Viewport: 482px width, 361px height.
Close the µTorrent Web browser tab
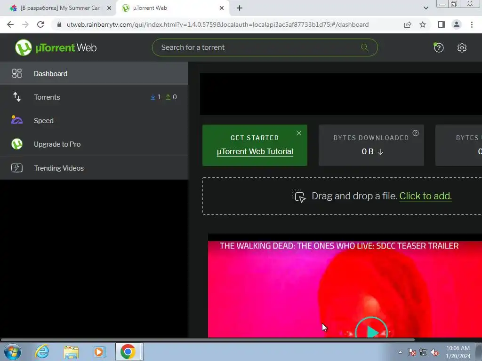click(x=222, y=8)
